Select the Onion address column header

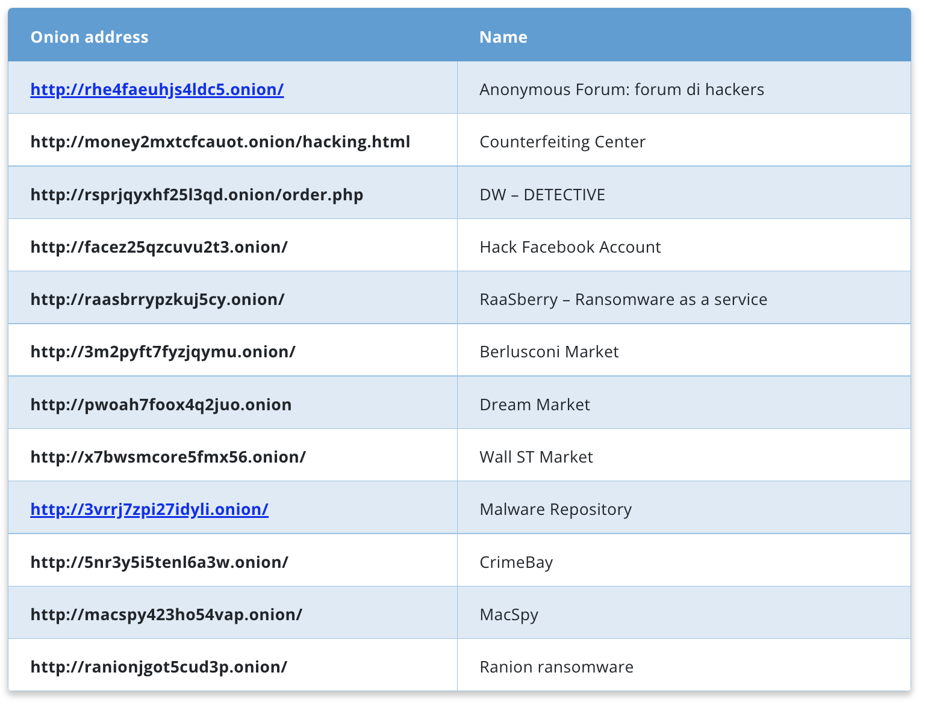(89, 37)
